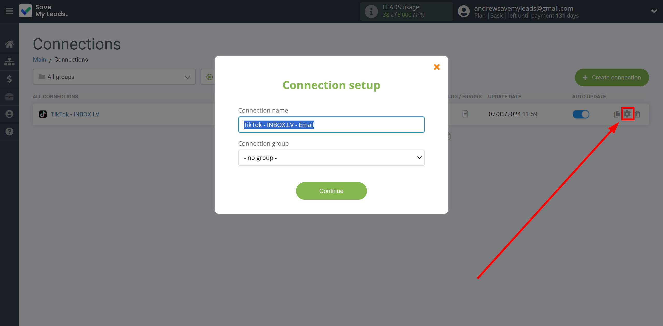The image size is (663, 326).
Task: Click the Continue button in Connection setup
Action: pos(331,191)
